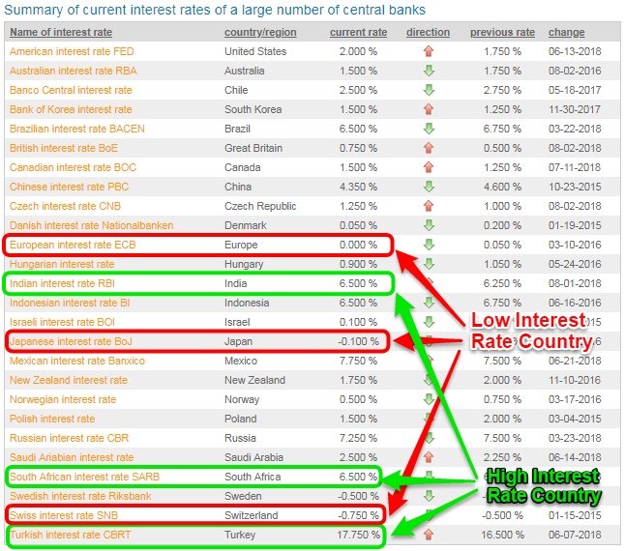Select the 06-13-2018 change date
Viewport: 624px width, 551px height.
pos(575,51)
